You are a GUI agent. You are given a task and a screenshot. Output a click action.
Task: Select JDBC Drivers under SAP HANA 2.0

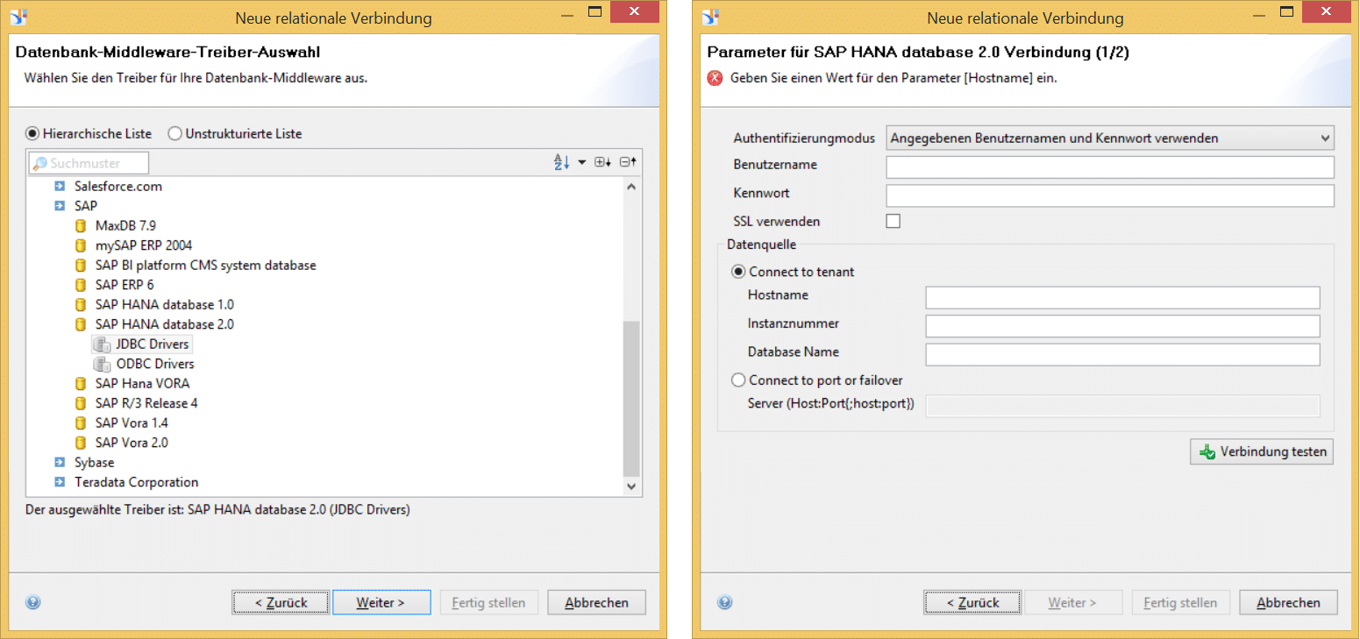[152, 344]
